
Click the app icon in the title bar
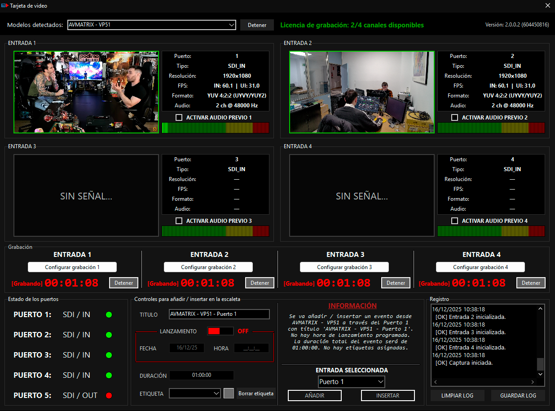point(5,6)
